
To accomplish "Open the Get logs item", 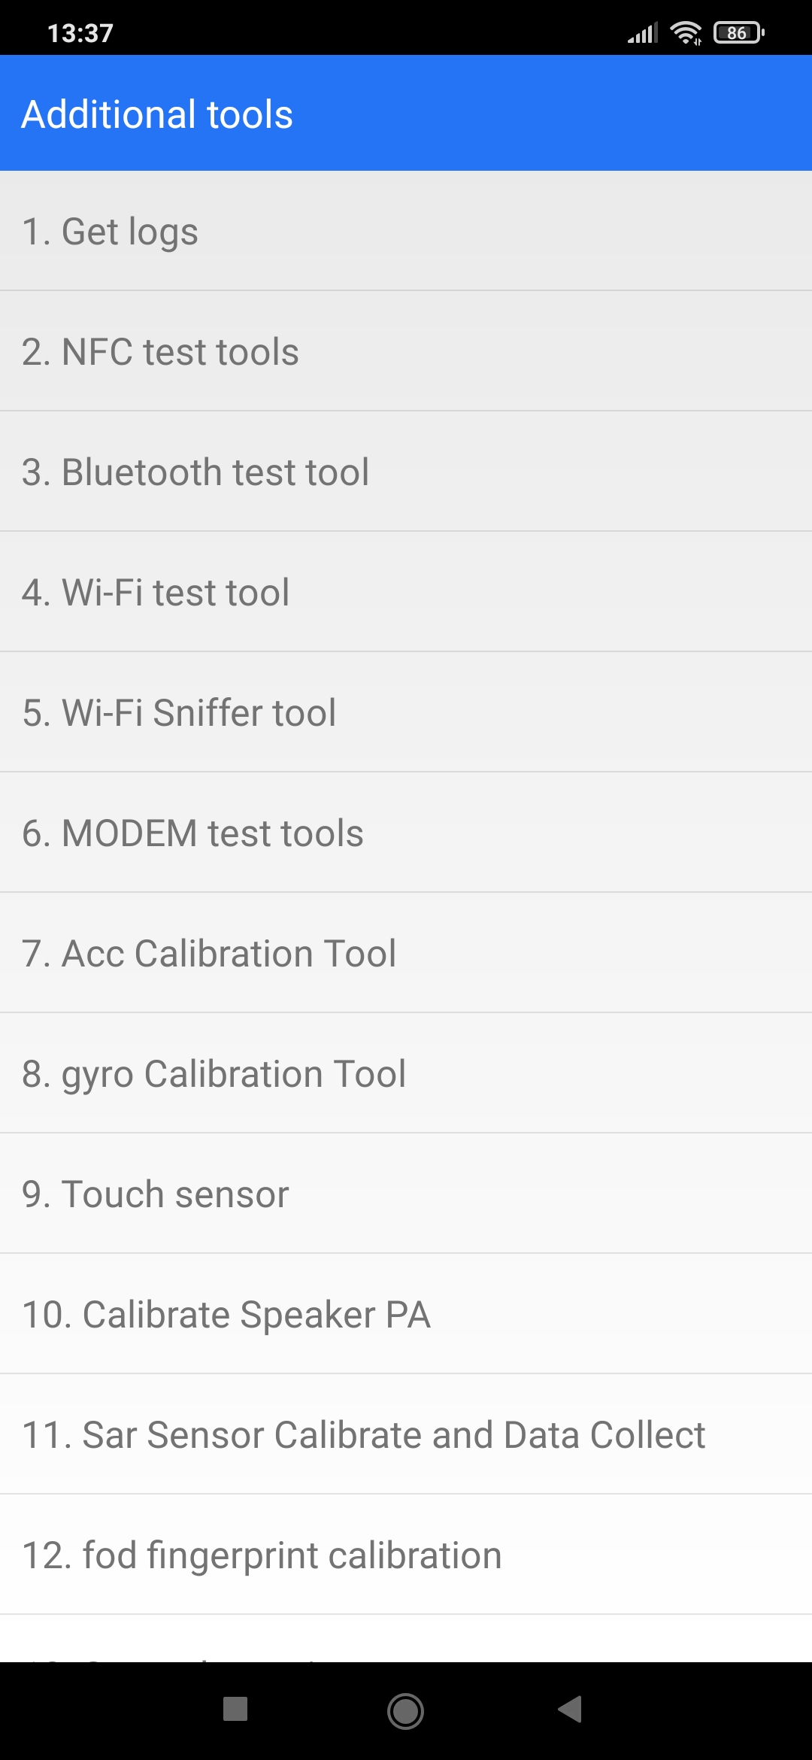I will click(x=406, y=231).
